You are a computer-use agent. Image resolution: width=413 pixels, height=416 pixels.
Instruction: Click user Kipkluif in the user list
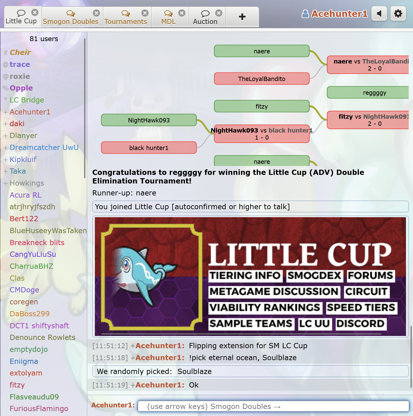pyautogui.click(x=23, y=160)
